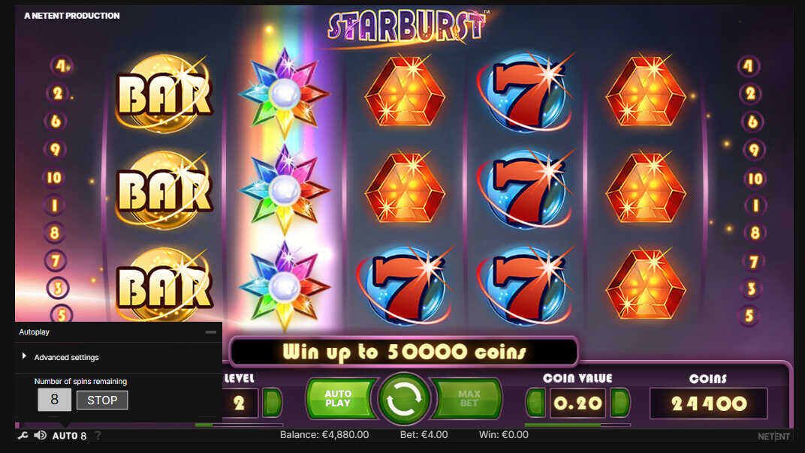Open the help question mark icon
The width and height of the screenshot is (805, 453).
(x=98, y=436)
